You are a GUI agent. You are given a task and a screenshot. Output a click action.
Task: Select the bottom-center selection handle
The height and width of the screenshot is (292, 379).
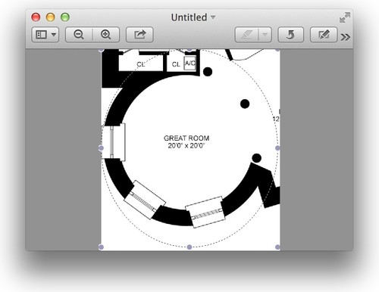click(189, 247)
